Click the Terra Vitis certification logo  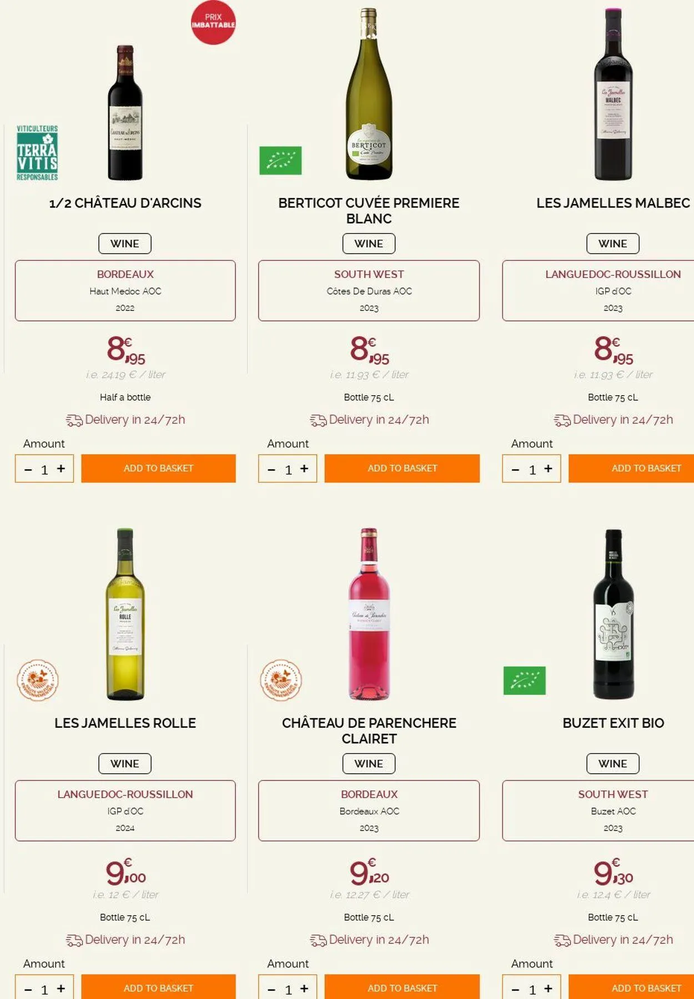37,153
